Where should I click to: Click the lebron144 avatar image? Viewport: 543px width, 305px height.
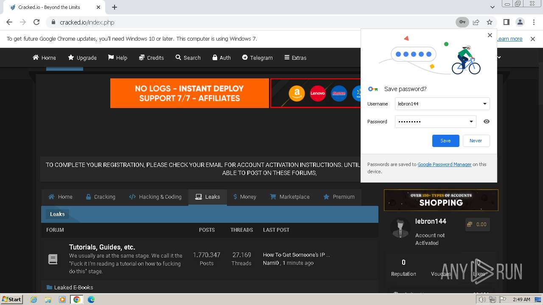400,228
